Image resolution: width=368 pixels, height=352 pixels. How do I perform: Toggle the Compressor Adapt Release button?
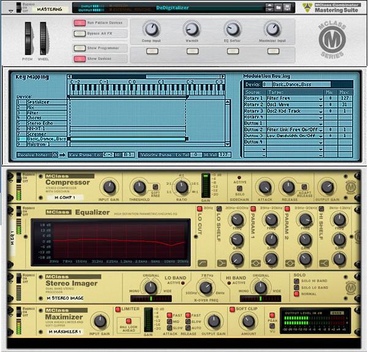pyautogui.click(x=304, y=187)
